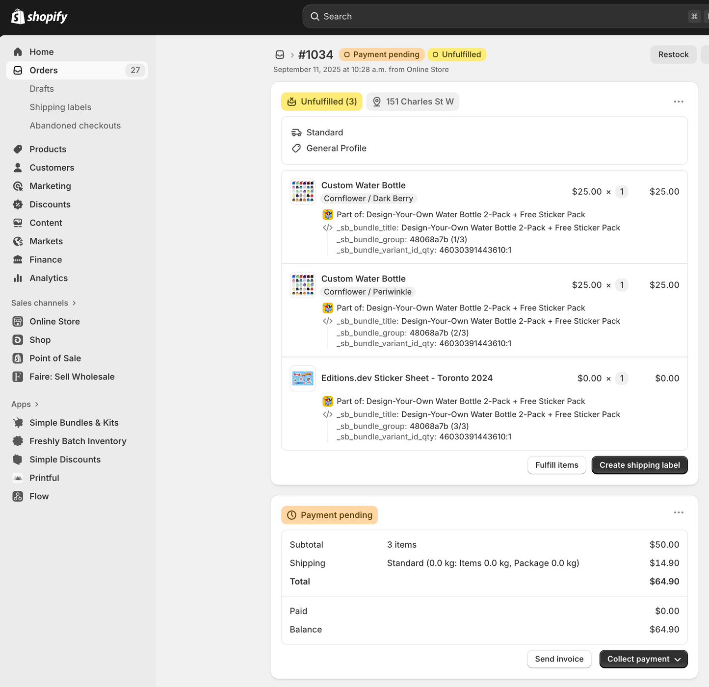Click the search magnifier icon
This screenshot has height=687, width=709.
pos(315,17)
